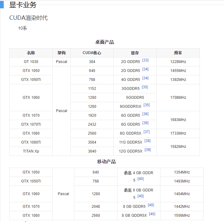Click the 2048 CUDA core value
Image resolution: width=224 pixels, height=222 pixels.
click(x=96, y=207)
